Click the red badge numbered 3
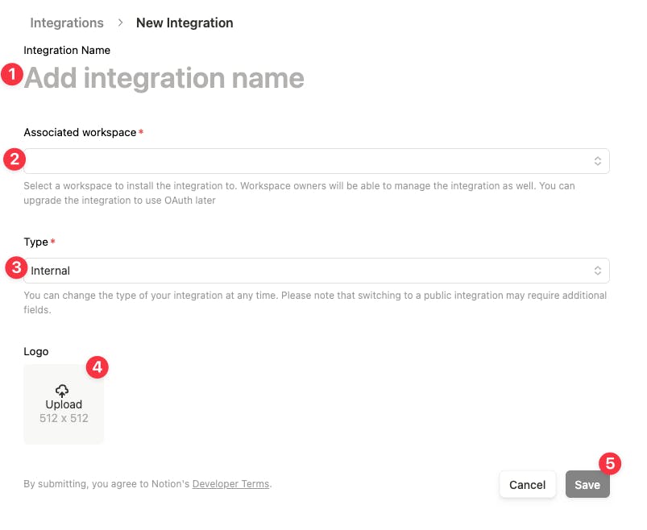 pyautogui.click(x=15, y=267)
